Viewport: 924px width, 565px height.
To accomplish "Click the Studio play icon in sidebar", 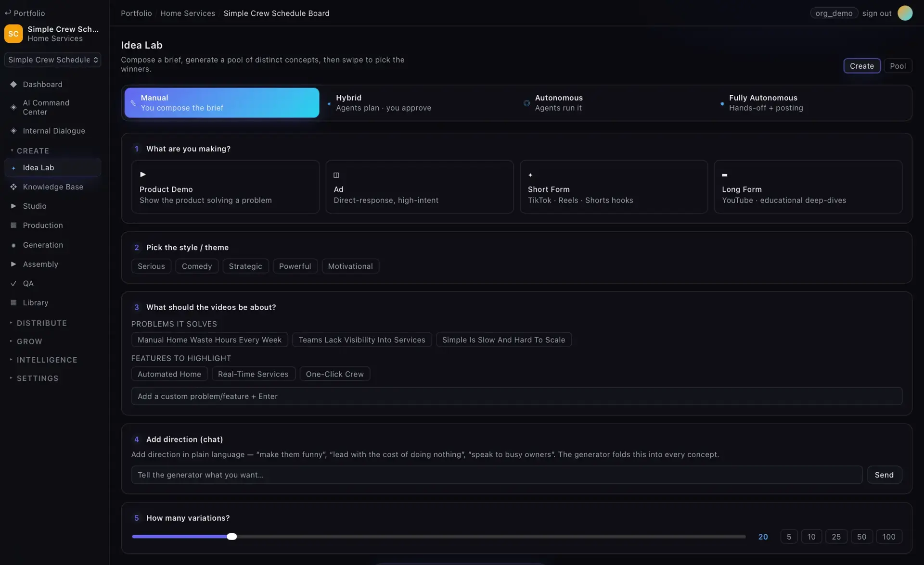I will tap(13, 206).
